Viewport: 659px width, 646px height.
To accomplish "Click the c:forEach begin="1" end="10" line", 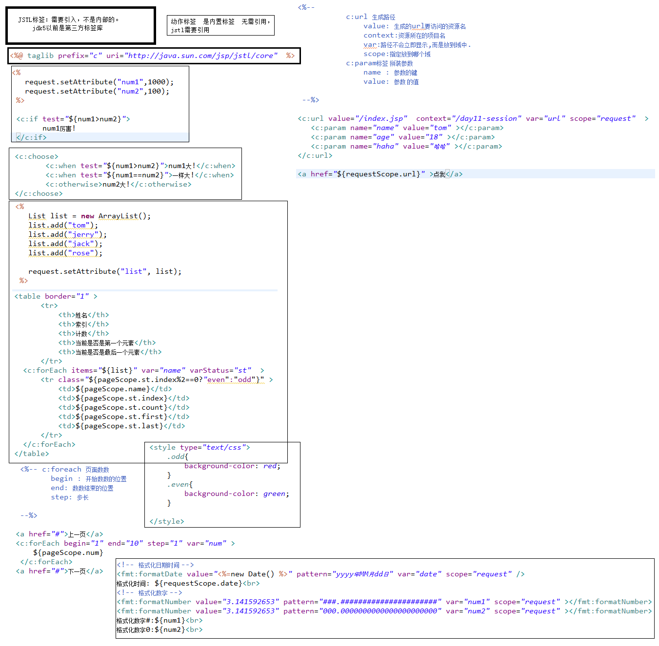I will point(125,543).
